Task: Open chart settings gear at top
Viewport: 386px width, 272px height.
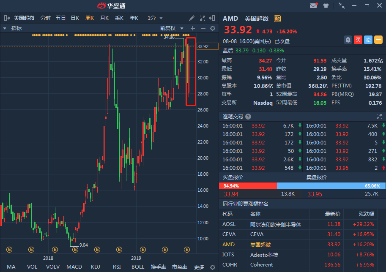Action: (213, 28)
